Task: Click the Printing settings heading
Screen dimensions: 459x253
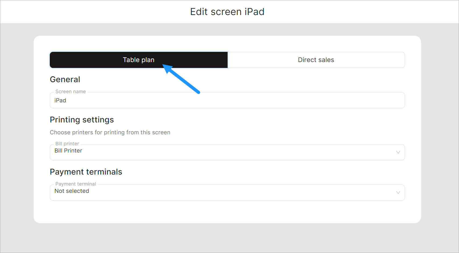Action: tap(82, 120)
